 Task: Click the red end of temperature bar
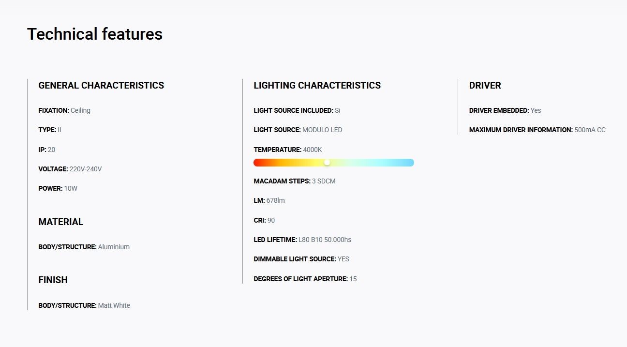click(x=257, y=163)
